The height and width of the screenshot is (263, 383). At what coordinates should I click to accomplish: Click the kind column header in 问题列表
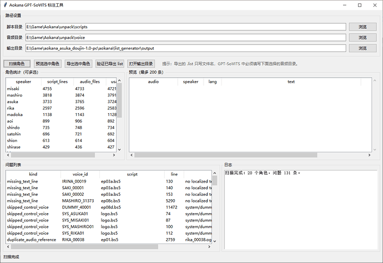pyautogui.click(x=33, y=174)
